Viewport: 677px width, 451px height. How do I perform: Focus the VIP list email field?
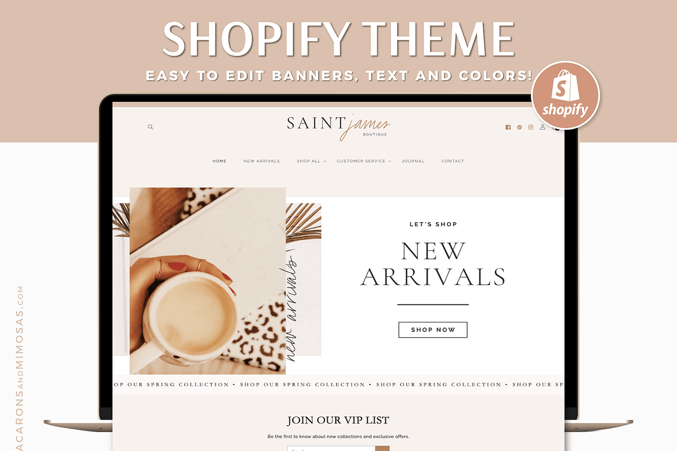[x=331, y=449]
